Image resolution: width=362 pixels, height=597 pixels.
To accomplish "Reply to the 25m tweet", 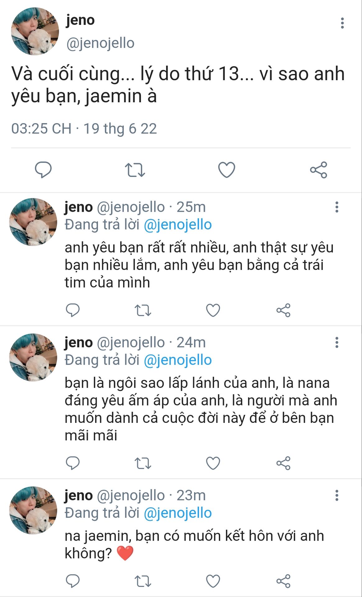I will pyautogui.click(x=73, y=310).
